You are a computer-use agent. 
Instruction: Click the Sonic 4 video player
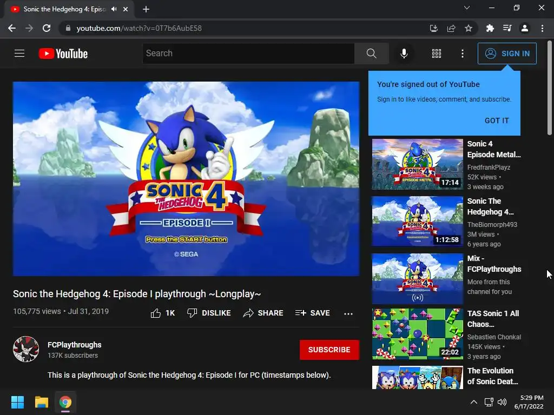(186, 178)
